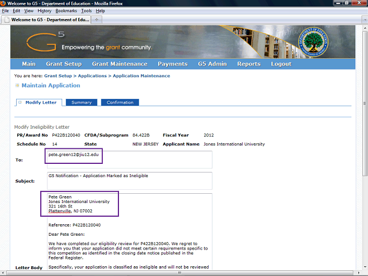Click Applications breadcrumb link
Screen dimensions: 368x276
click(x=92, y=76)
